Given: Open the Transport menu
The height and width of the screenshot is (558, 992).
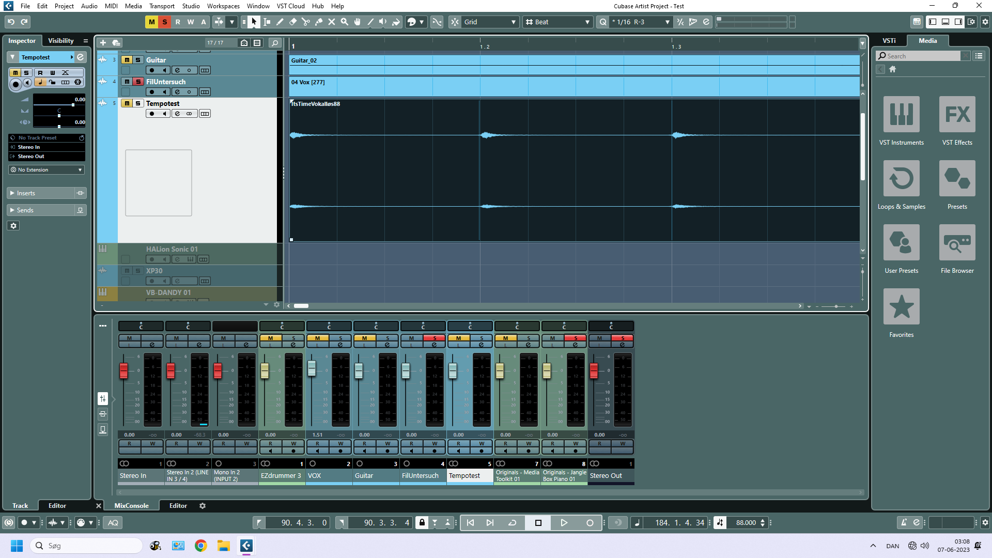Looking at the screenshot, I should [162, 6].
